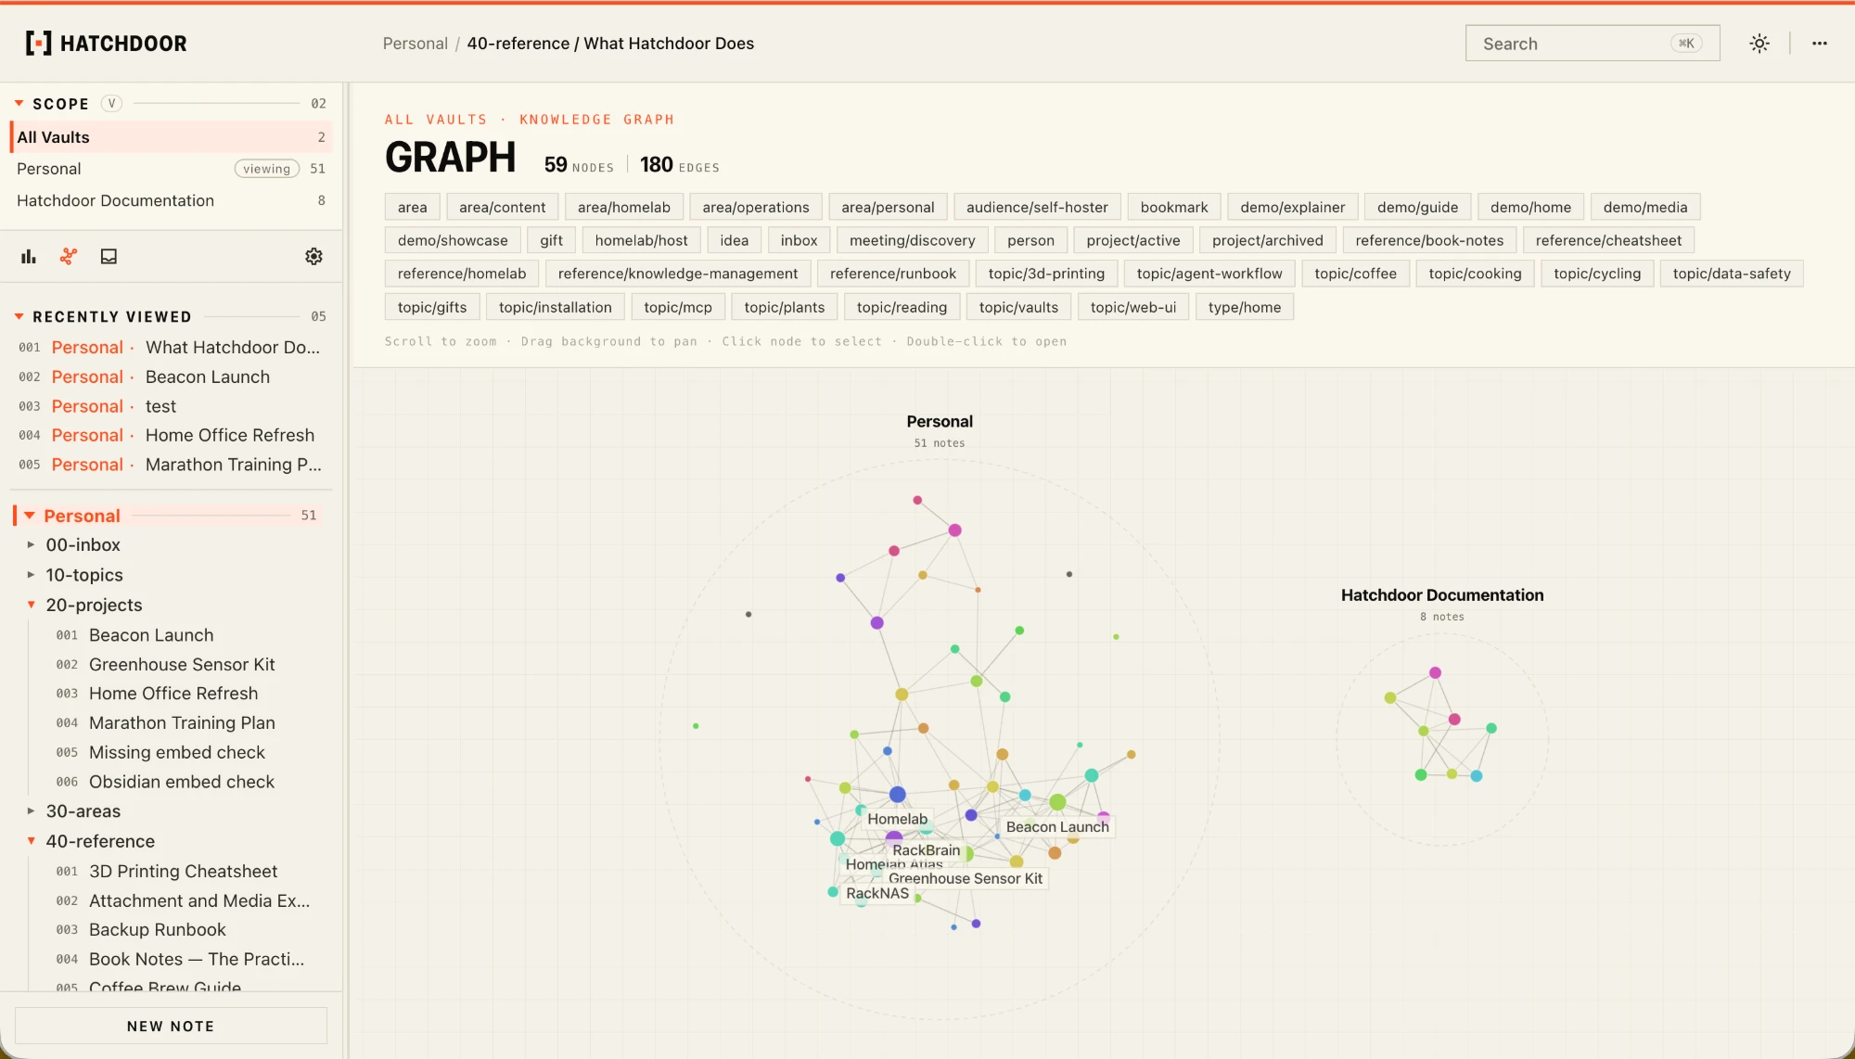Toggle the demo/showcase tag filter
This screenshot has width=1855, height=1059.
(453, 241)
